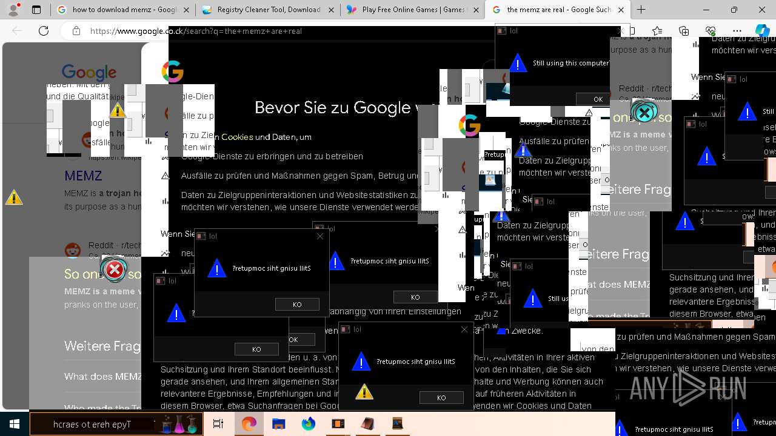
Task: Open the Favorites star icon
Action: (x=657, y=31)
